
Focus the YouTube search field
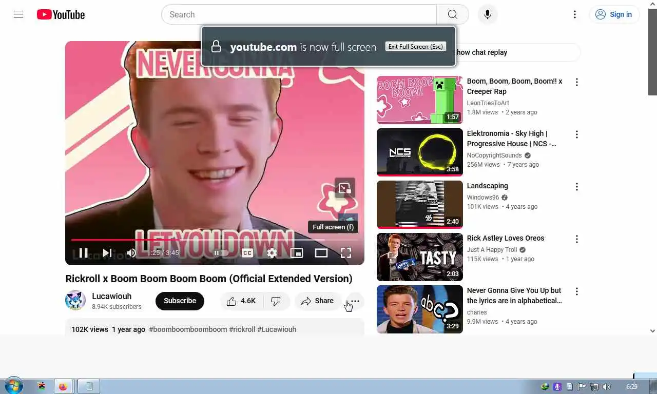click(x=299, y=14)
